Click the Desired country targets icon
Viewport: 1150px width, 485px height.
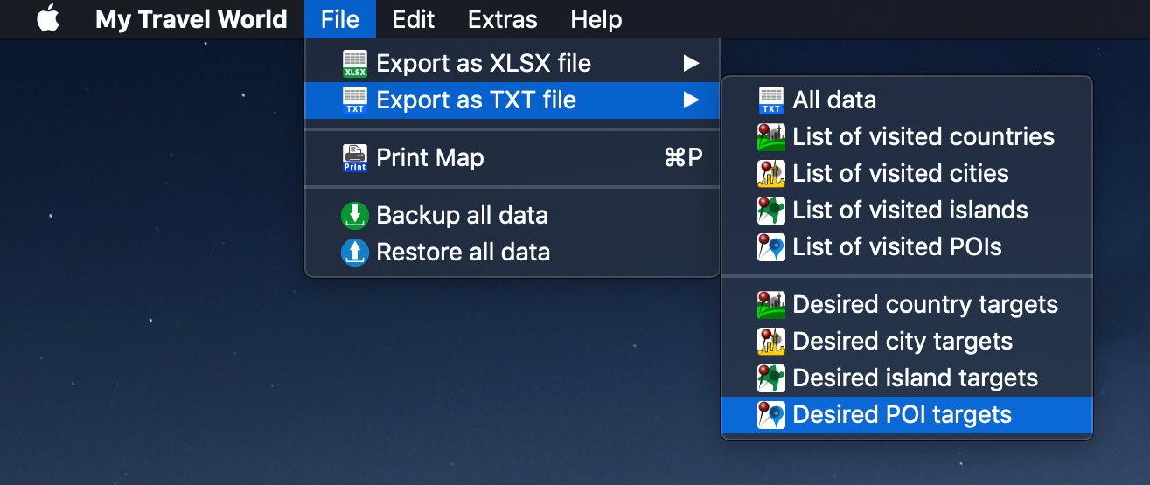click(x=771, y=305)
